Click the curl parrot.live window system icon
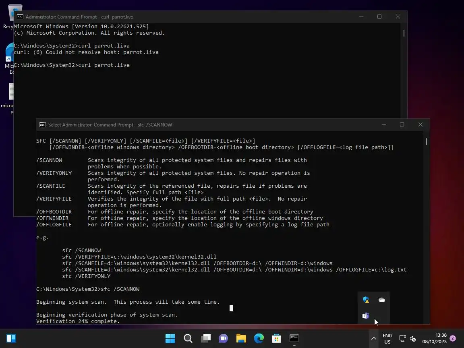The width and height of the screenshot is (464, 348). point(20,17)
